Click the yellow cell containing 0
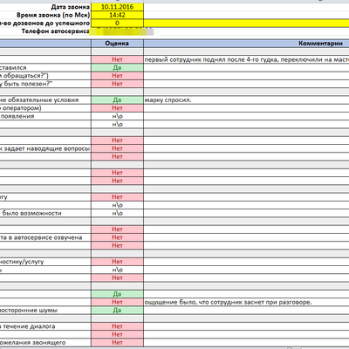 coord(117,24)
